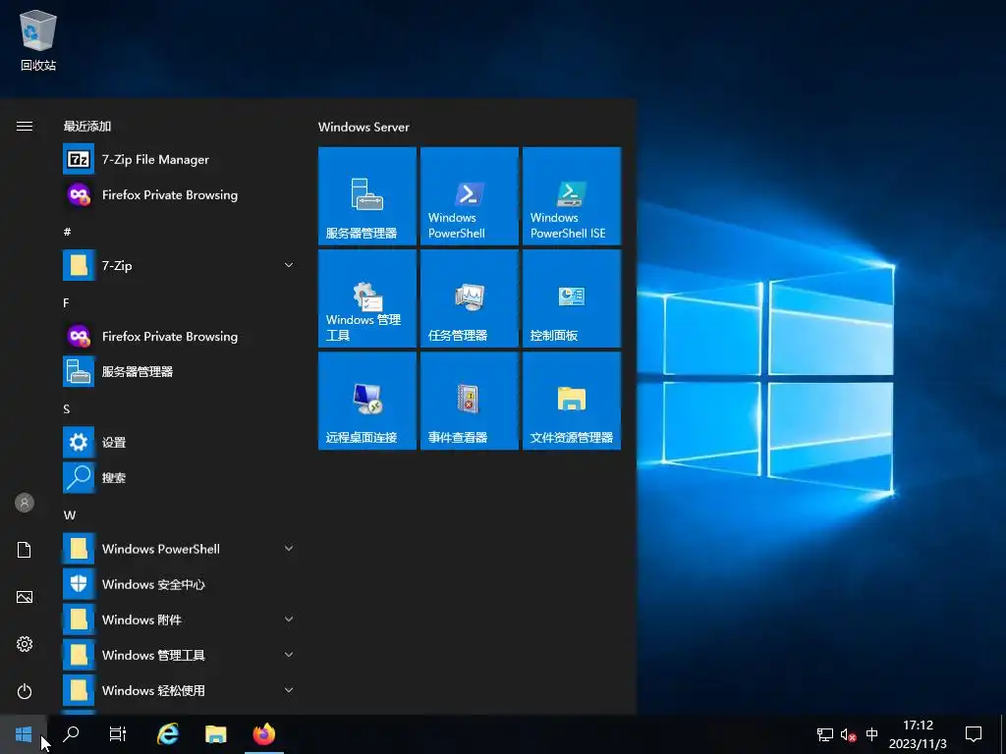Click the W letter header in app list
This screenshot has height=754, width=1006.
click(70, 514)
